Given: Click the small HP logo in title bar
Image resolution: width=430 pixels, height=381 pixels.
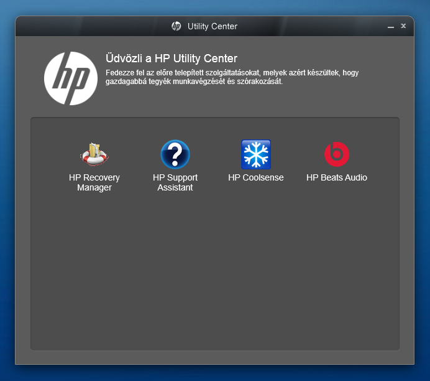Looking at the screenshot, I should click(x=176, y=26).
